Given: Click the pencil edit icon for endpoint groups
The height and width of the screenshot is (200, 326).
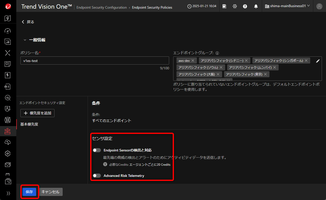Looking at the screenshot, I should coord(318,61).
